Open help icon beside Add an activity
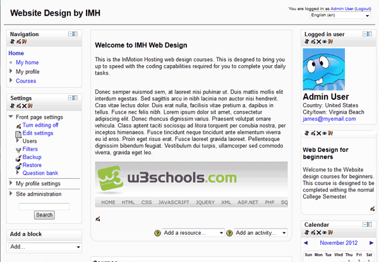This screenshot has height=262, width=379. tap(229, 233)
